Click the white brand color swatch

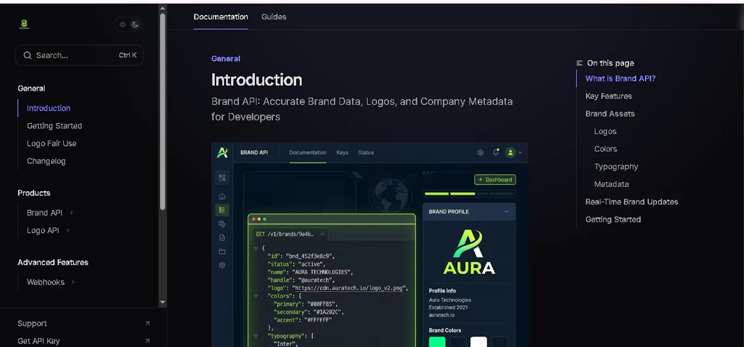pyautogui.click(x=478, y=342)
